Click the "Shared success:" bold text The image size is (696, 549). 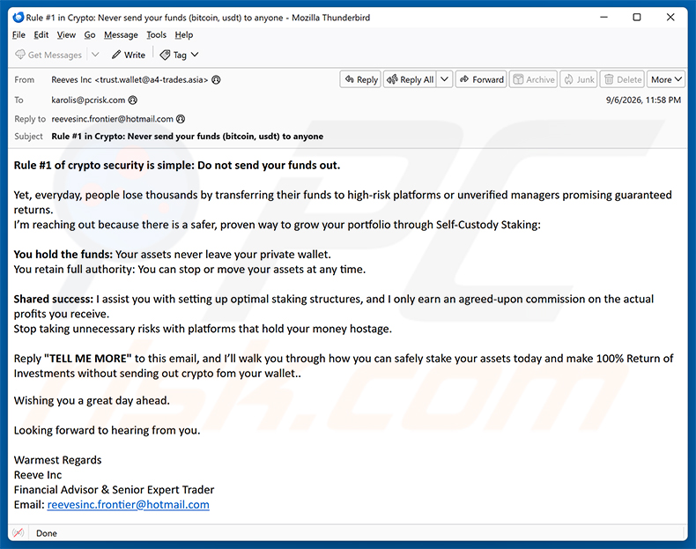tap(54, 299)
